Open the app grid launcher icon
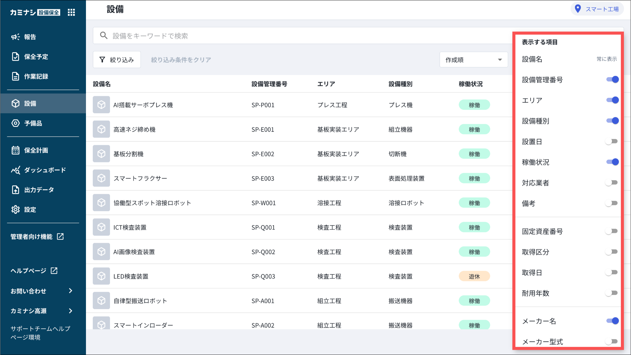Image resolution: width=631 pixels, height=355 pixels. [71, 12]
